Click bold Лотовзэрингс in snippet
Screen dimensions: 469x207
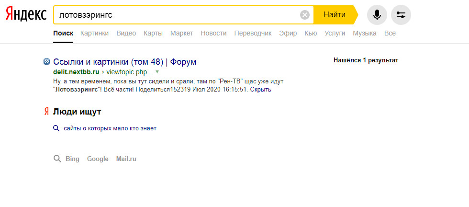(x=77, y=89)
